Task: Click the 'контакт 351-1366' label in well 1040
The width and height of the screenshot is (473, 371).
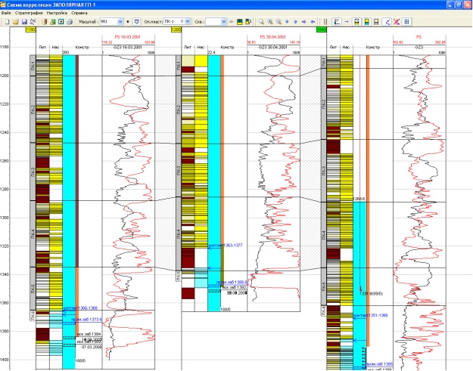Action: pos(371,316)
